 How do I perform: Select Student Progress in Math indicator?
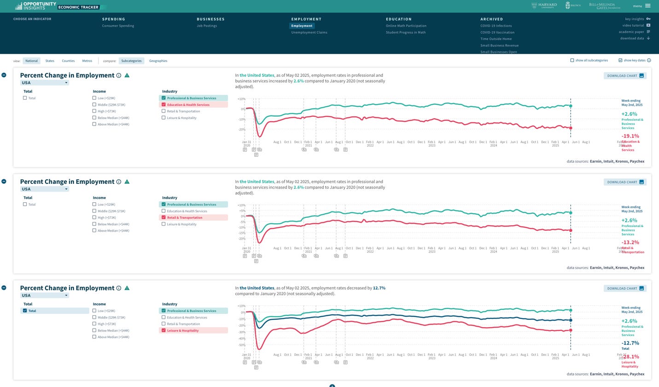pos(406,32)
